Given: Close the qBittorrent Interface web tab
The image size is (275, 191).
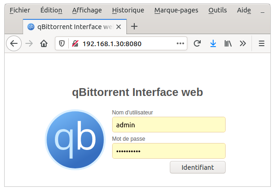Looking at the screenshot, I should point(119,27).
